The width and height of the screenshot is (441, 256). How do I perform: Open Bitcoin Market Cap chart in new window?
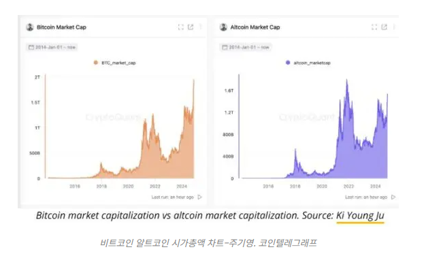pos(191,27)
